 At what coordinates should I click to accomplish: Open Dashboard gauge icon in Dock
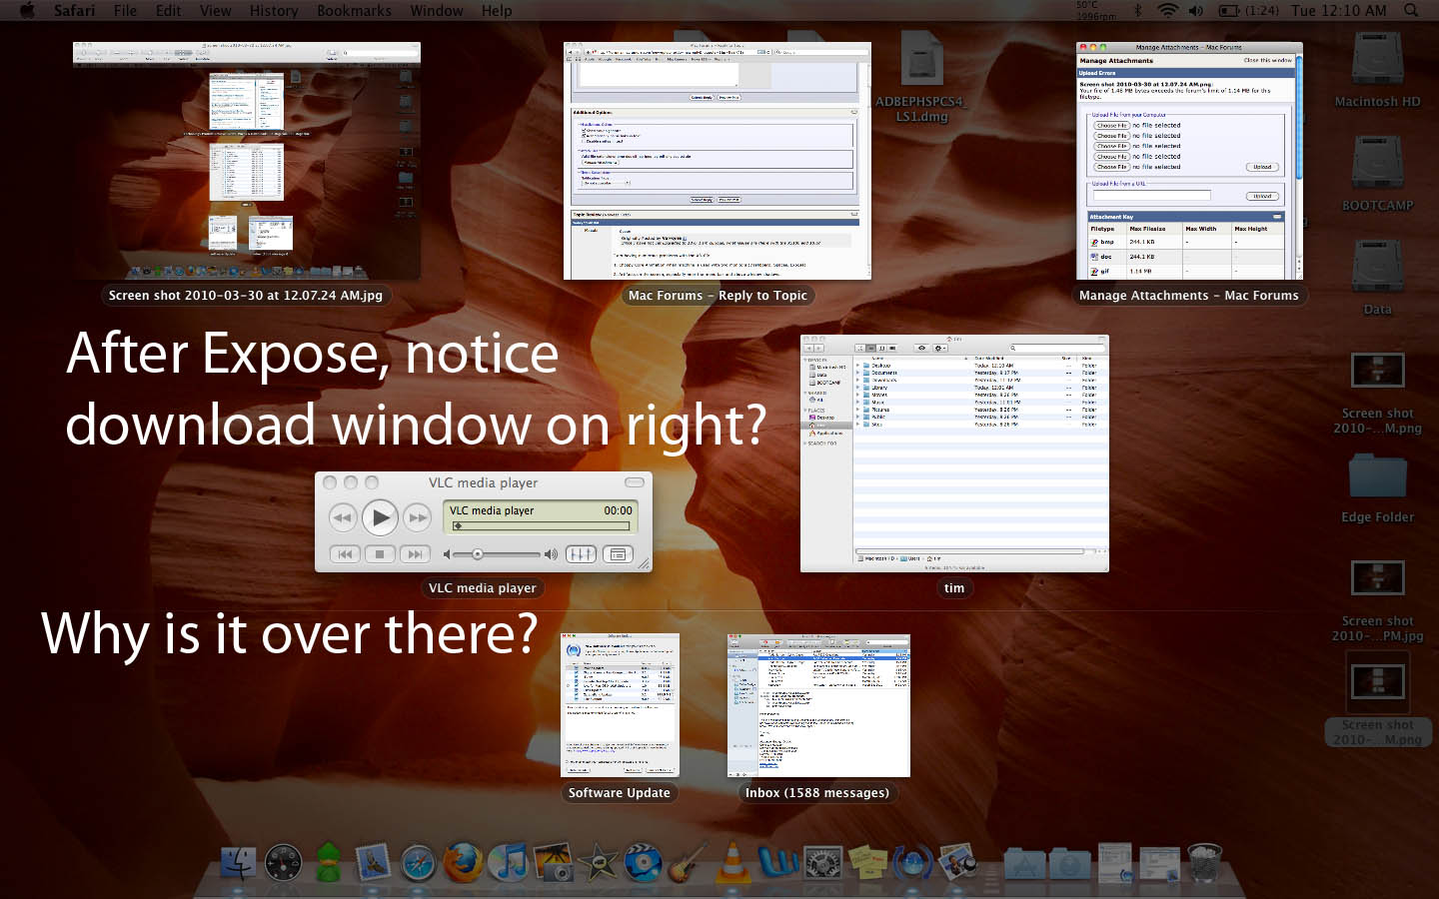coord(283,863)
